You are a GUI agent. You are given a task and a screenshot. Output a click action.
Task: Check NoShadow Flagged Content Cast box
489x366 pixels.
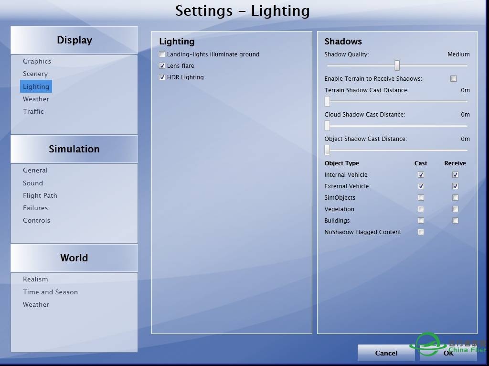pos(421,232)
